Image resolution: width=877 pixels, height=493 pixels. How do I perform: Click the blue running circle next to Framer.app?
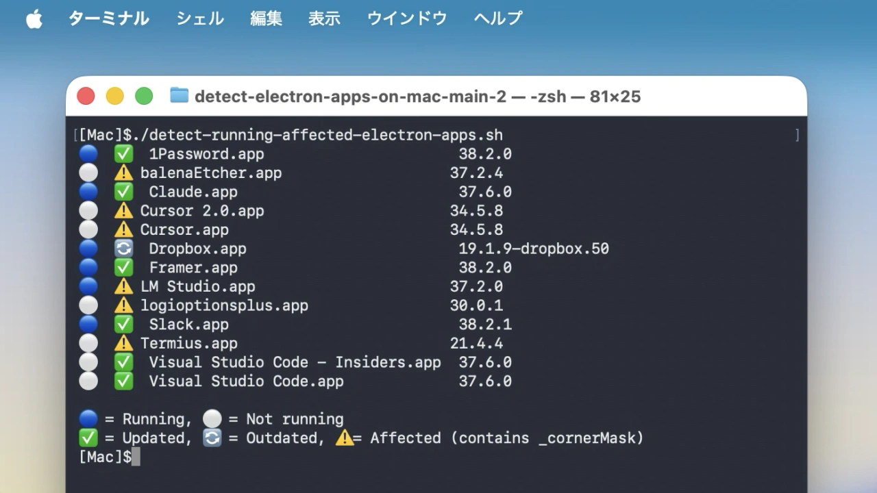[x=88, y=267]
